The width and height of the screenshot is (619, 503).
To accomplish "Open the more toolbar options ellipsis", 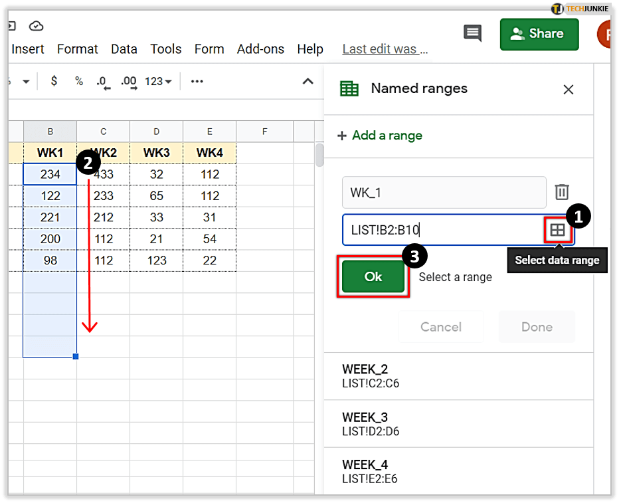I will (x=197, y=81).
